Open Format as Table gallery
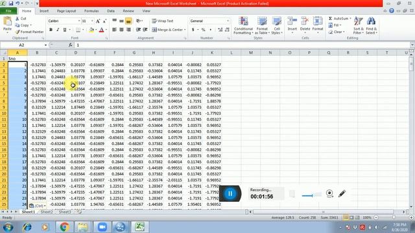The width and height of the screenshot is (415, 233). [262, 25]
